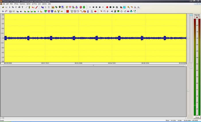Image resolution: width=201 pixels, height=122 pixels.
Task: Click the yellow triangle ramp icon
Action: point(41,11)
